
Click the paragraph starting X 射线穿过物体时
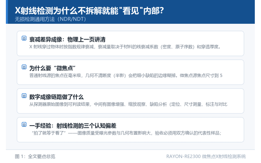click(x=125, y=47)
